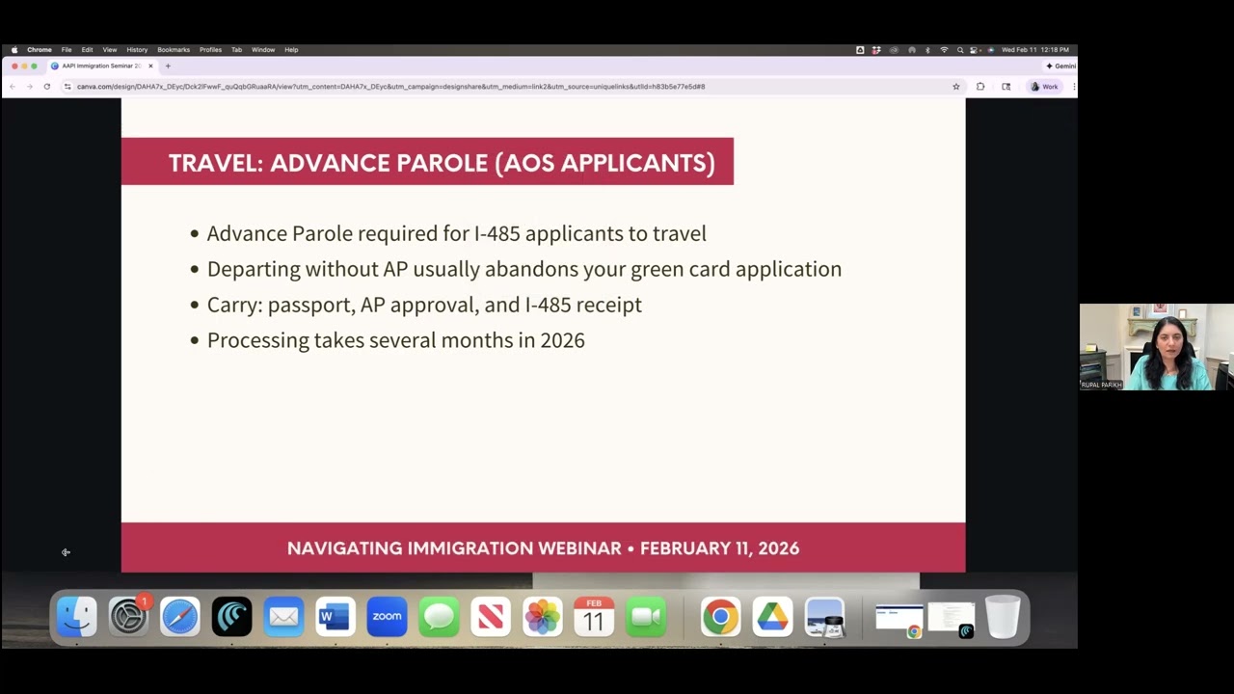Open Chrome extensions puzzle icon
The height and width of the screenshot is (694, 1234).
[x=980, y=87]
